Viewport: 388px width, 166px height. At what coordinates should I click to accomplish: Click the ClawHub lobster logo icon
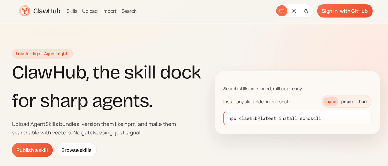[25, 11]
